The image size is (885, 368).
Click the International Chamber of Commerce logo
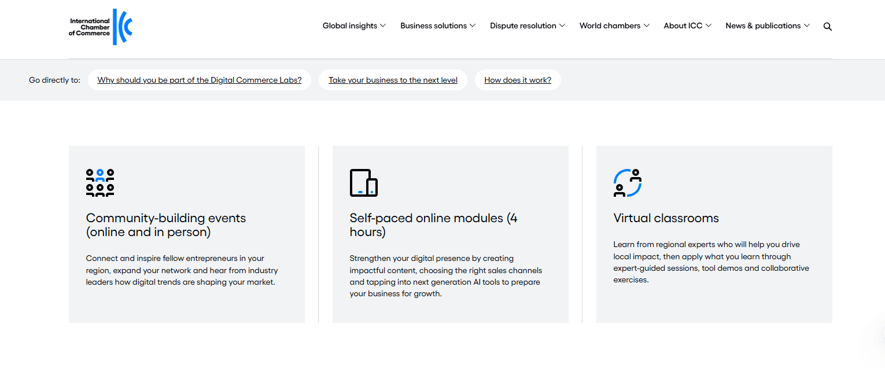click(x=101, y=27)
